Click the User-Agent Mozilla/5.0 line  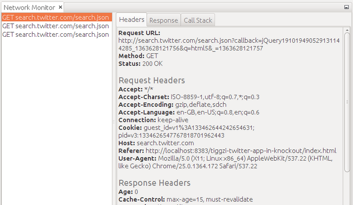225,162
